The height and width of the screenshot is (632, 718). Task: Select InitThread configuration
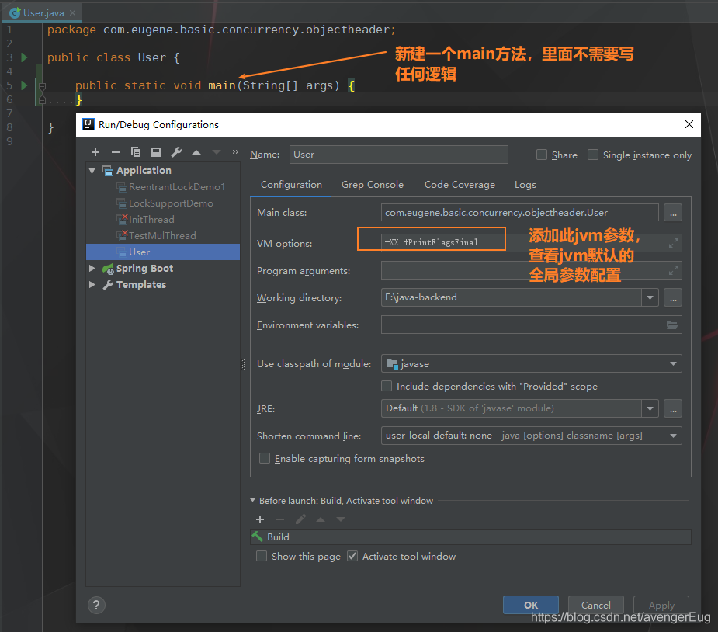pyautogui.click(x=146, y=220)
